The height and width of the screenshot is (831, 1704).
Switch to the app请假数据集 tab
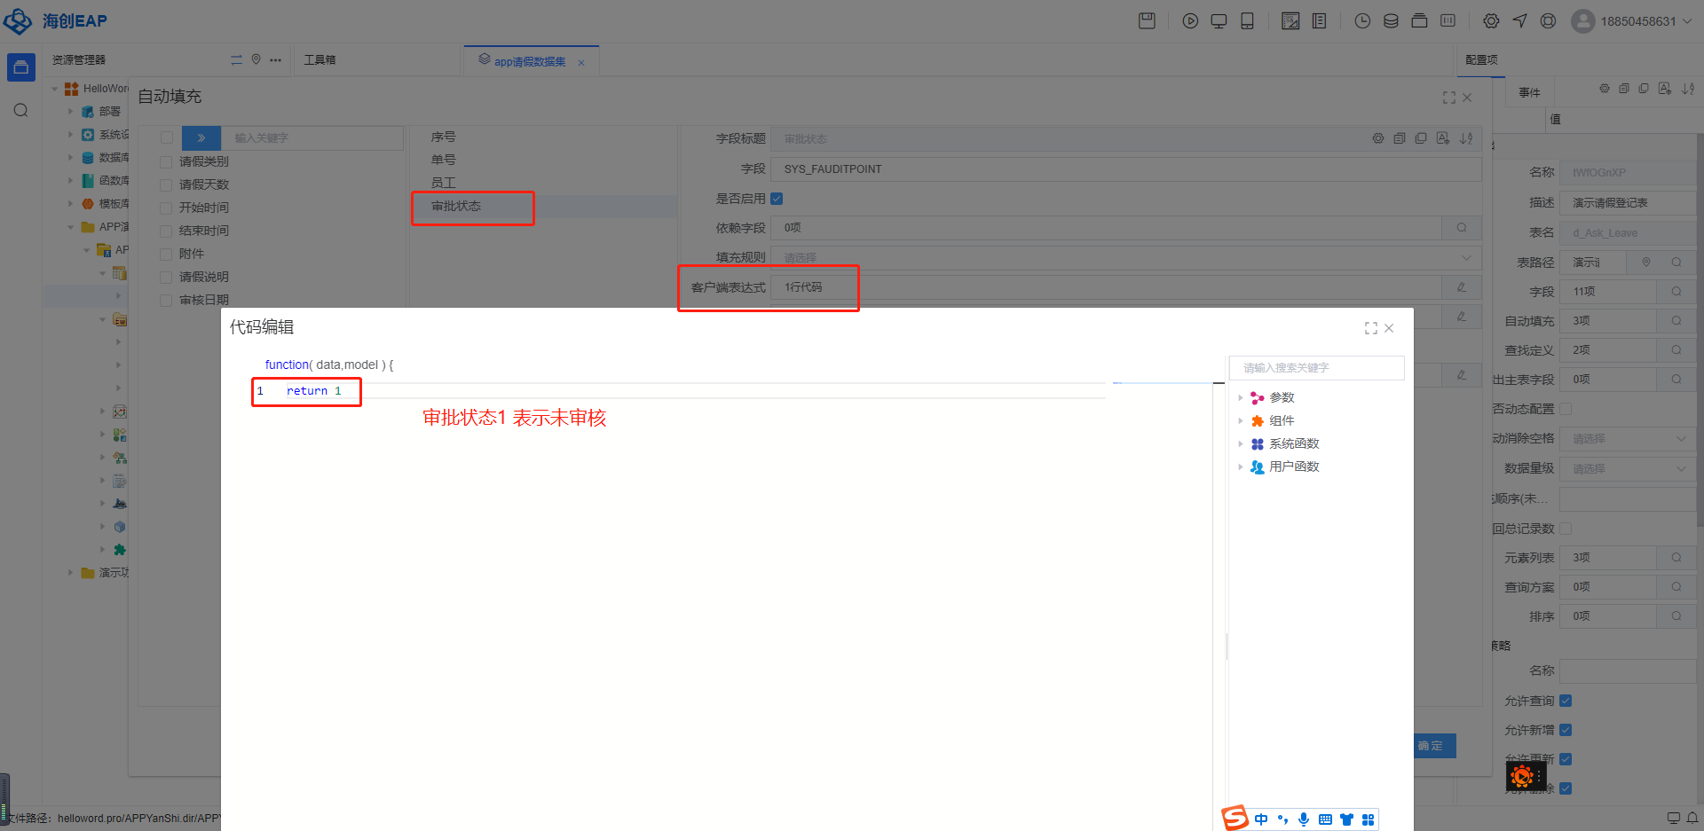click(529, 61)
